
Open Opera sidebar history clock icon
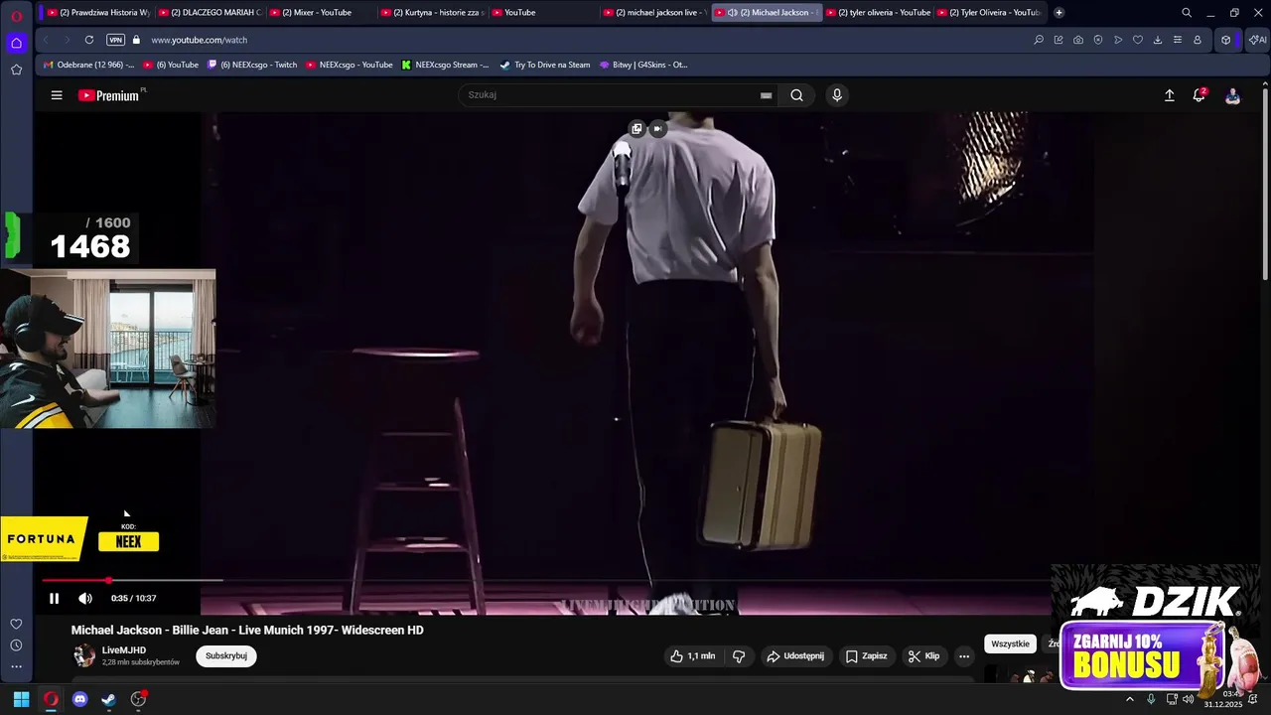16,645
